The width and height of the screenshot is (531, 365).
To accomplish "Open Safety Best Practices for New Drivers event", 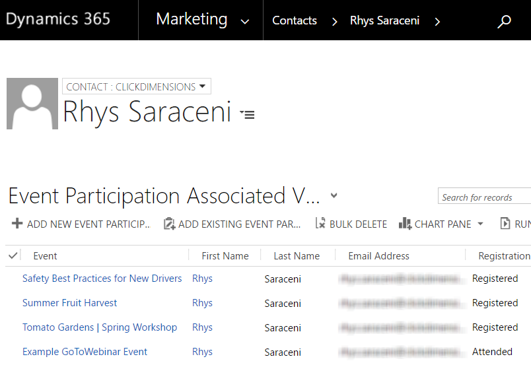I will click(102, 279).
